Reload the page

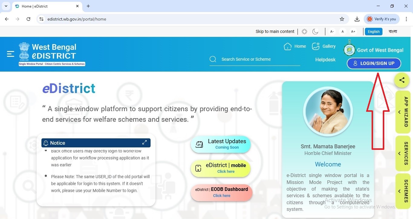click(x=28, y=19)
